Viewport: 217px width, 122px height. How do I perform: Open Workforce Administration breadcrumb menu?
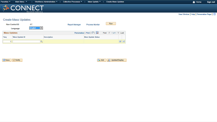(46, 2)
